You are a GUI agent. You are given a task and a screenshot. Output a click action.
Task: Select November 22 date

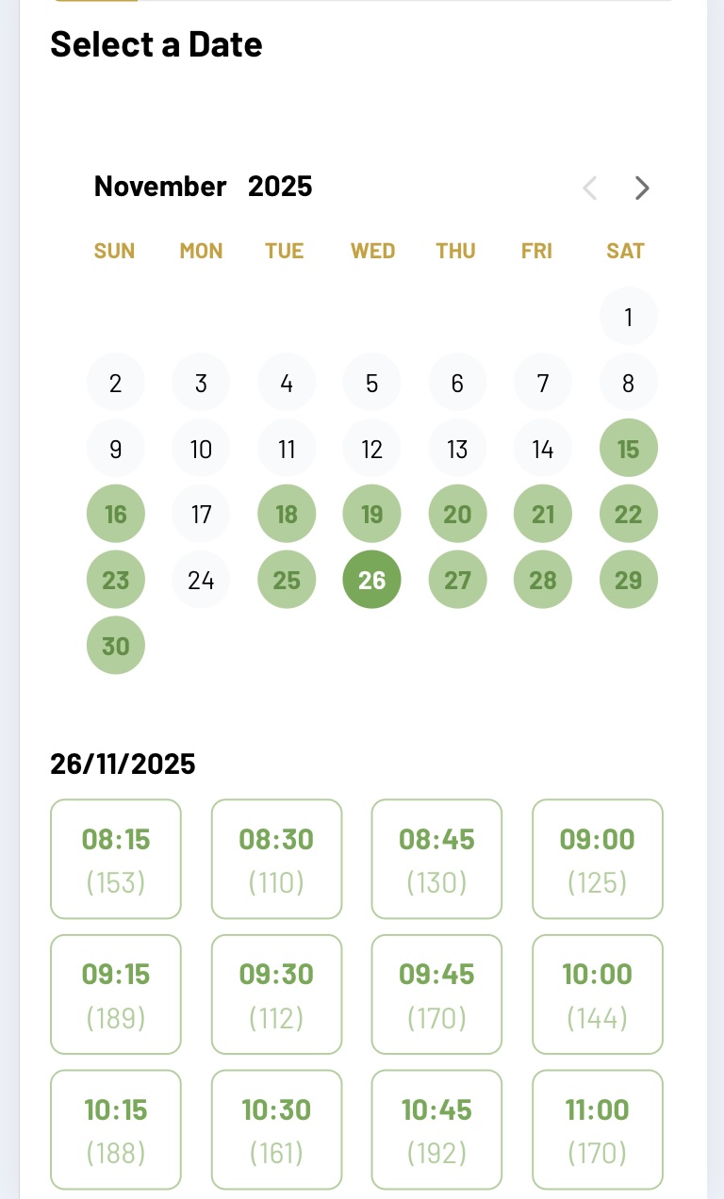coord(628,515)
